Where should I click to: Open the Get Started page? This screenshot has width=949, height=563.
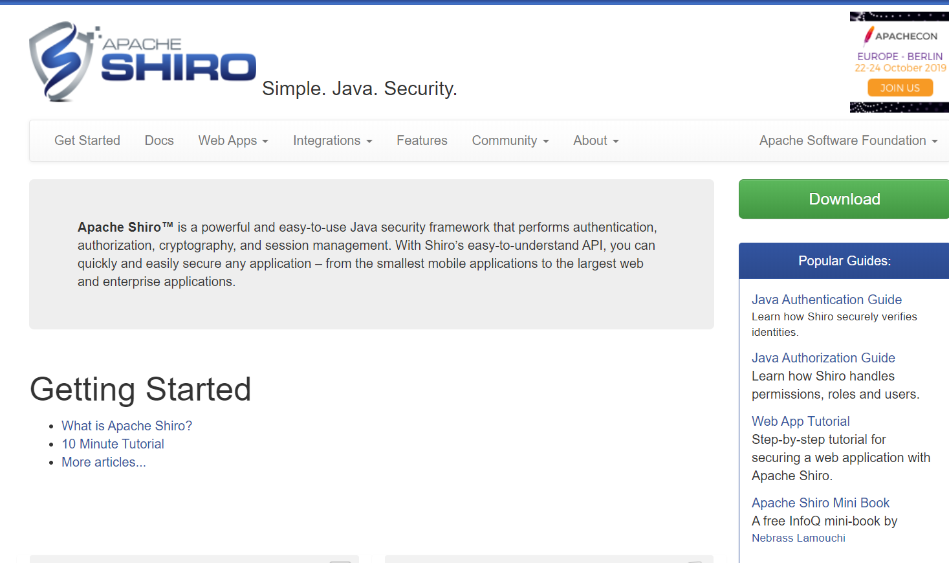[x=87, y=140]
